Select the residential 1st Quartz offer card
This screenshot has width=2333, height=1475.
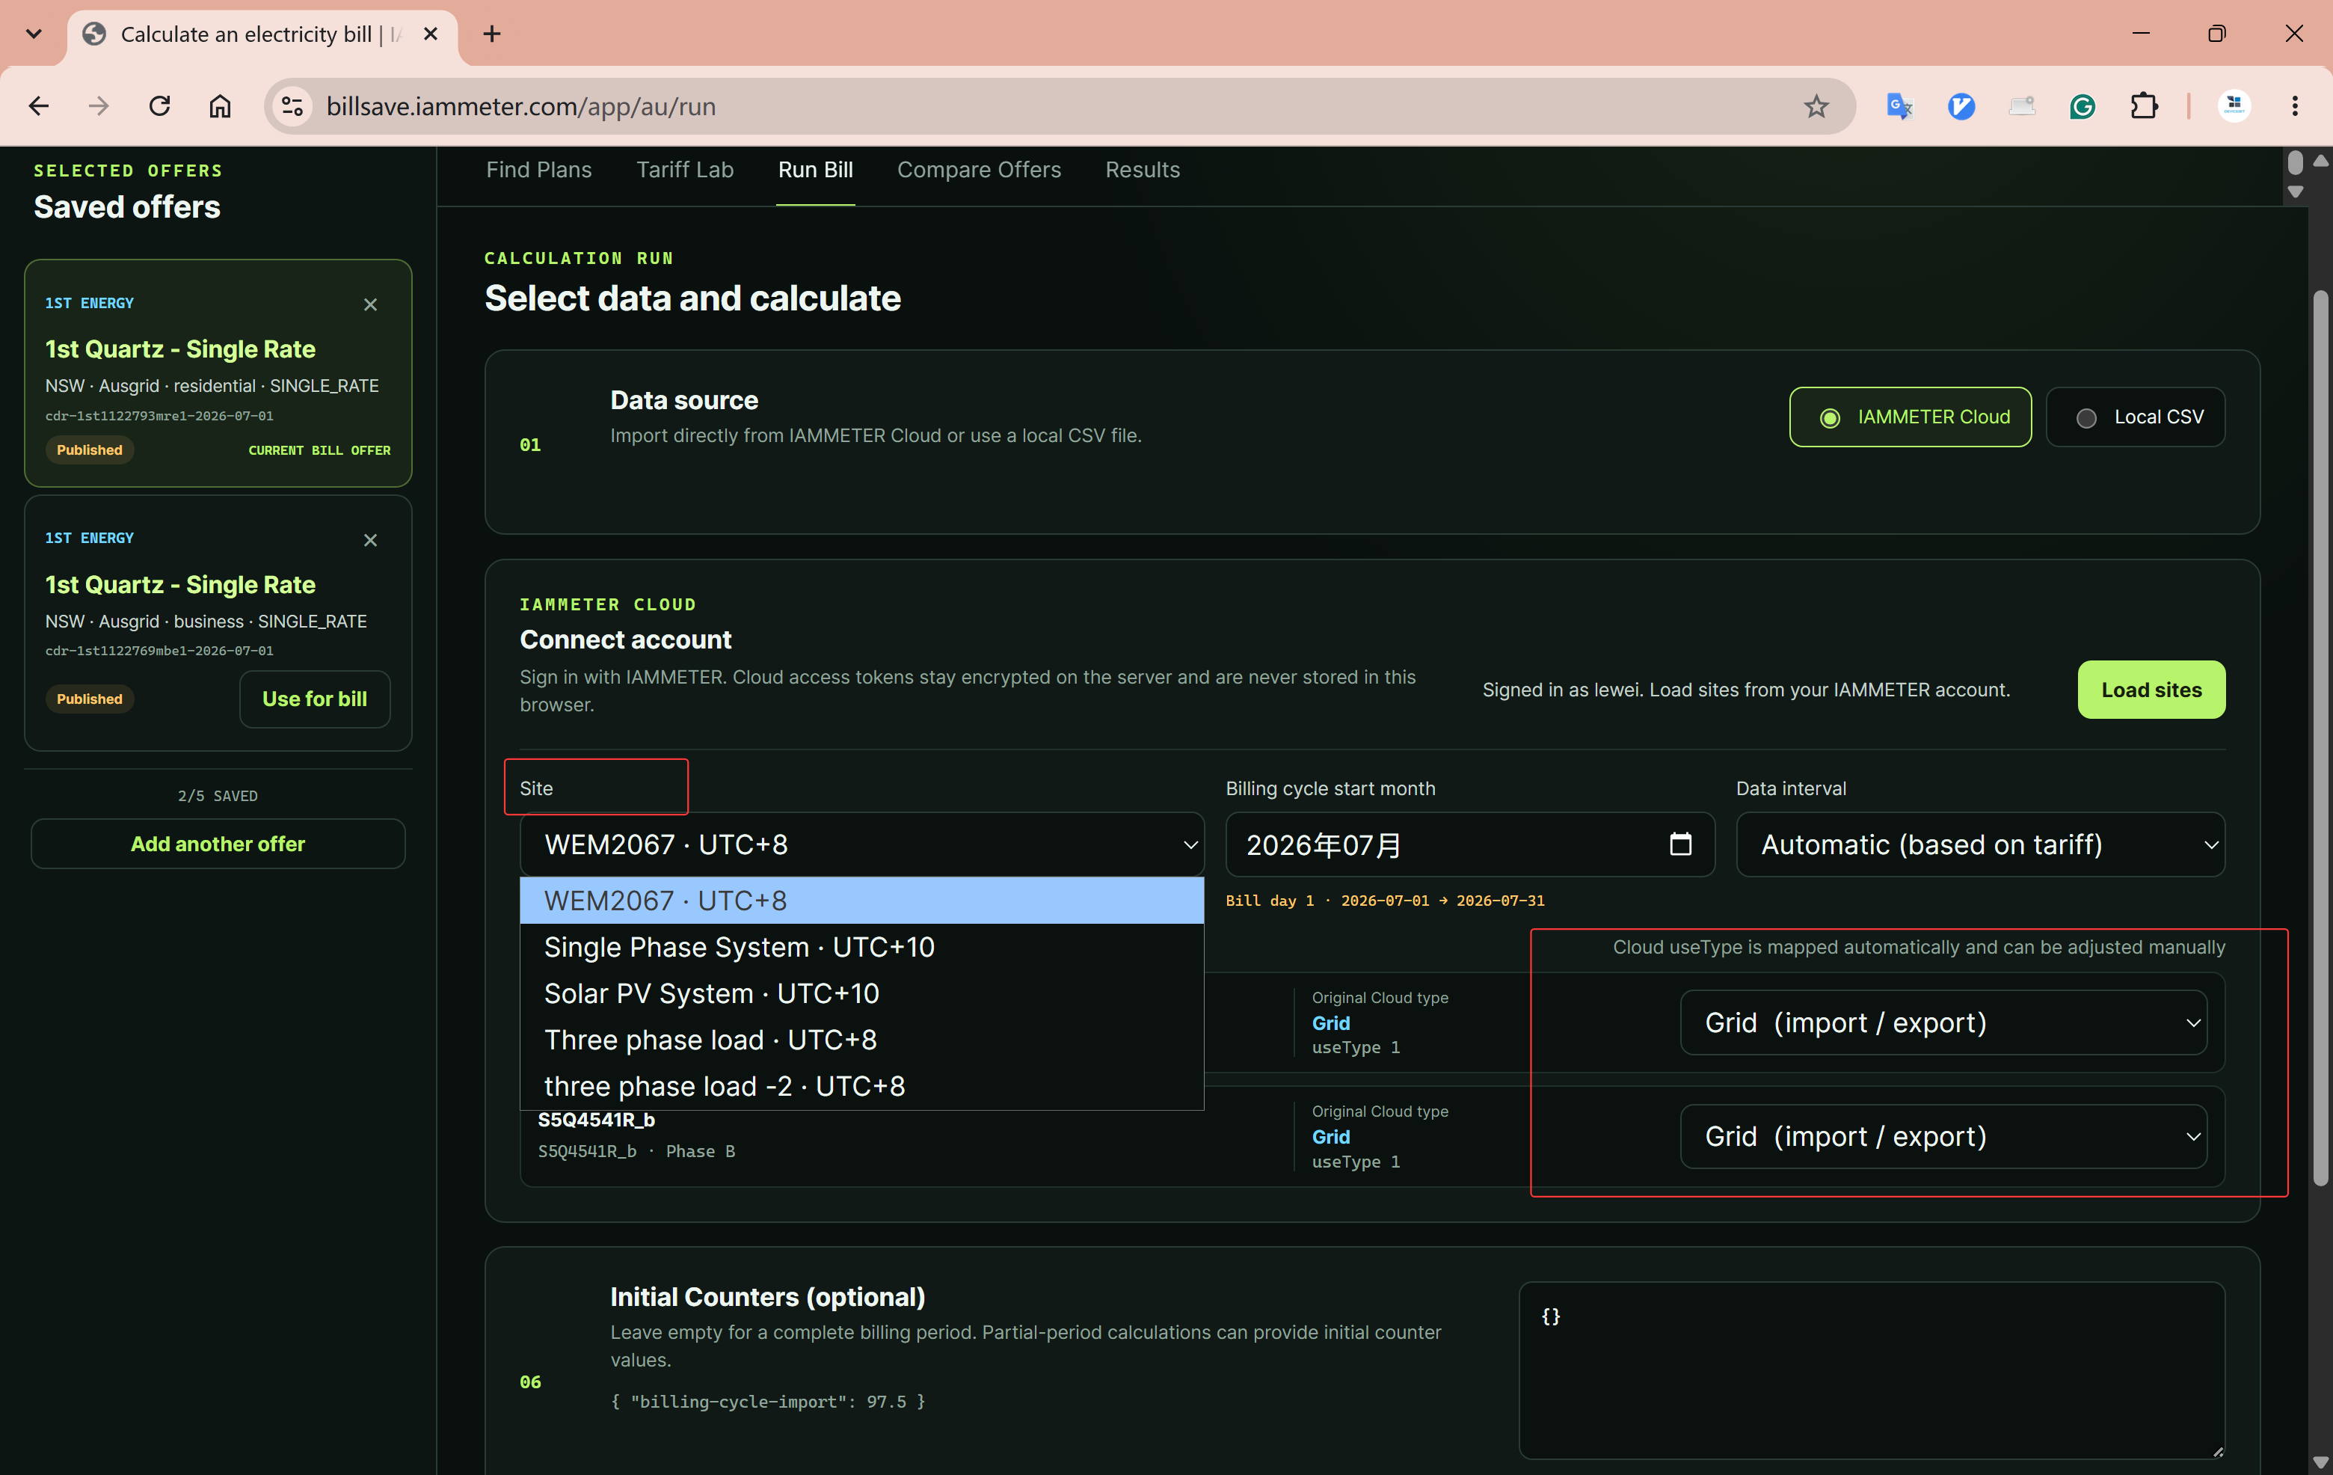(218, 373)
